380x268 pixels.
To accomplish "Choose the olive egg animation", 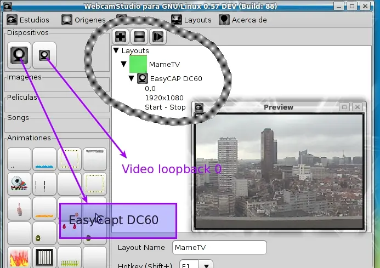I will coord(44,233).
